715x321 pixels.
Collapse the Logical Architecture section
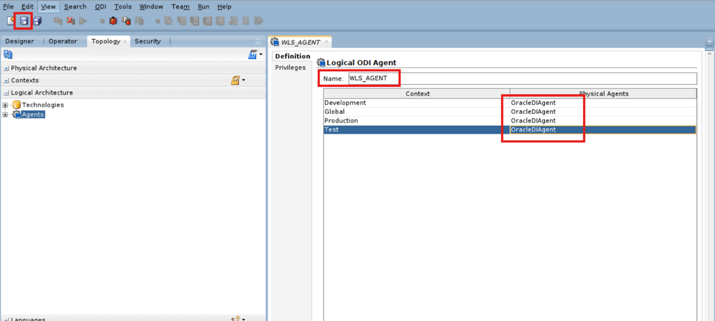tap(6, 92)
